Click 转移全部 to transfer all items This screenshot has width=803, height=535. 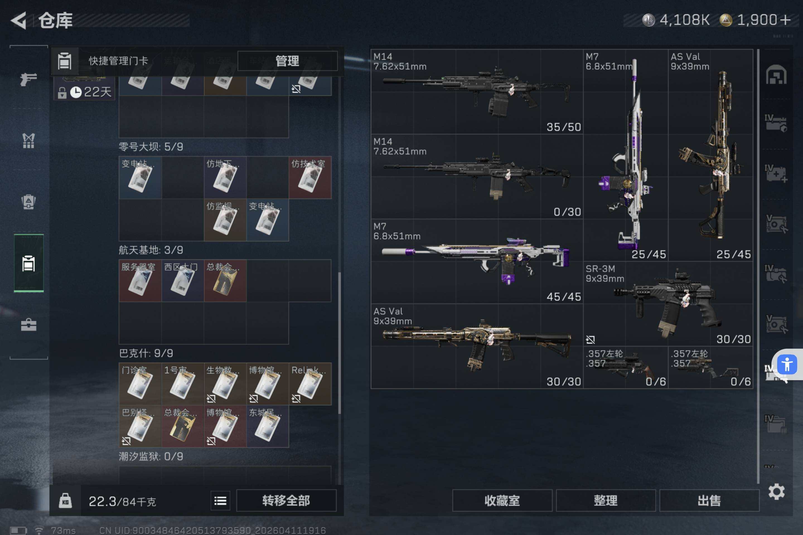click(286, 500)
